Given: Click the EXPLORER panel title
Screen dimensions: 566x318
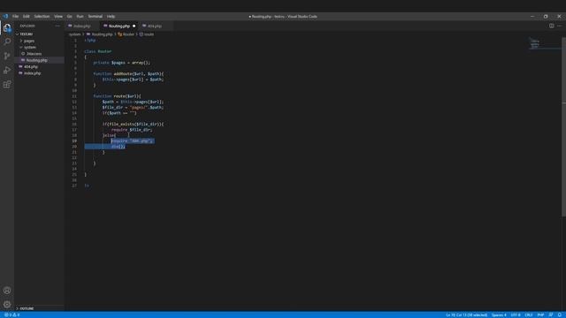Looking at the screenshot, I should (x=27, y=26).
